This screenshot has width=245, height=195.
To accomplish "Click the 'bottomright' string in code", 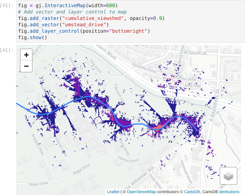I will [128, 31].
